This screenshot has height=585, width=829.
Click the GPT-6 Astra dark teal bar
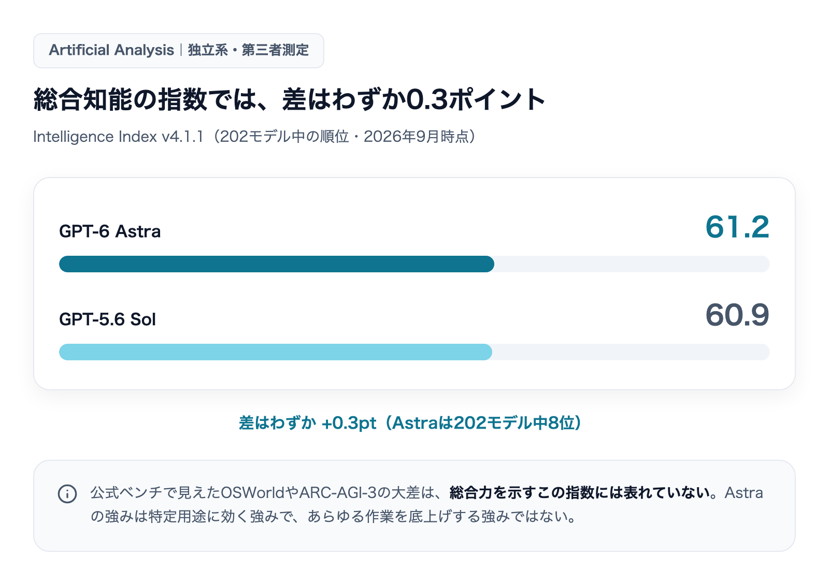pyautogui.click(x=277, y=264)
